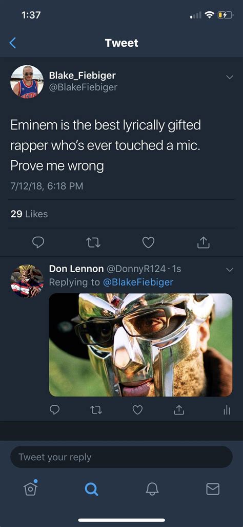Open Notifications bell tab
The image size is (243, 527).
click(x=152, y=489)
